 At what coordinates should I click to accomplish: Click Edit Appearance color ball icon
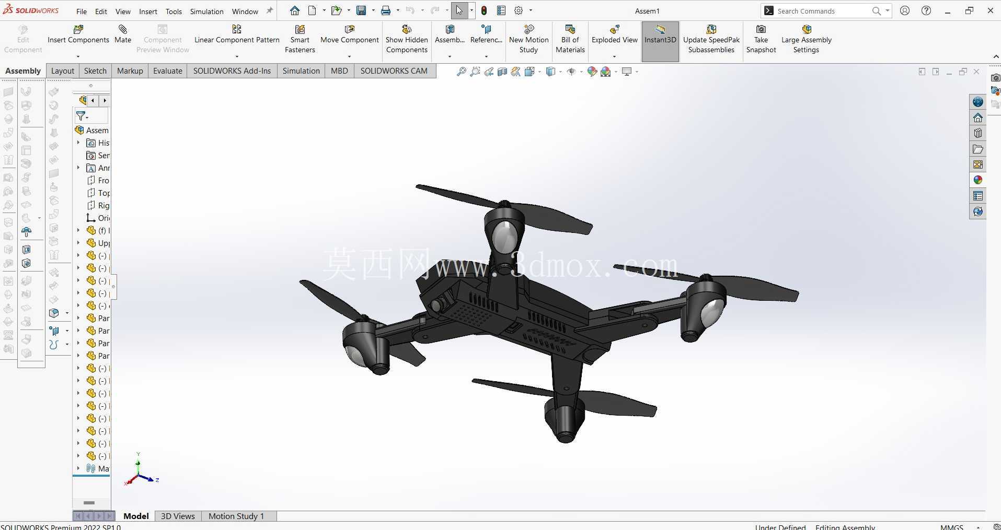pos(592,72)
